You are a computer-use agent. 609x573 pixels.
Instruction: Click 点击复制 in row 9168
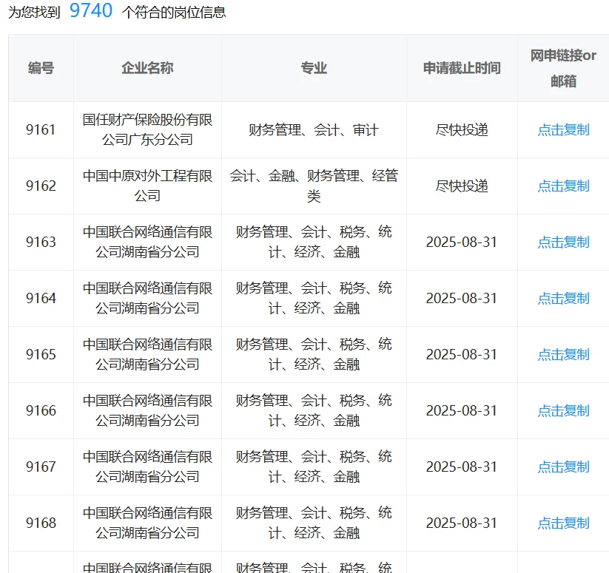click(563, 523)
